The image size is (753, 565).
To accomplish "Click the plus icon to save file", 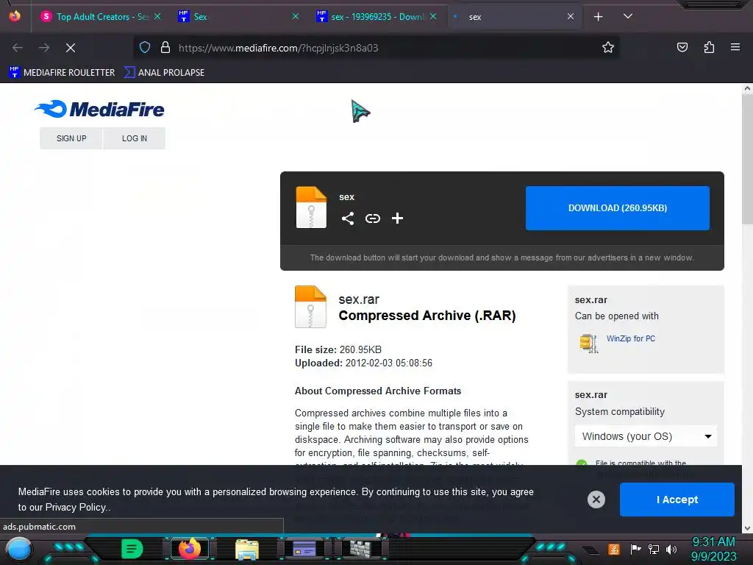I will point(397,218).
